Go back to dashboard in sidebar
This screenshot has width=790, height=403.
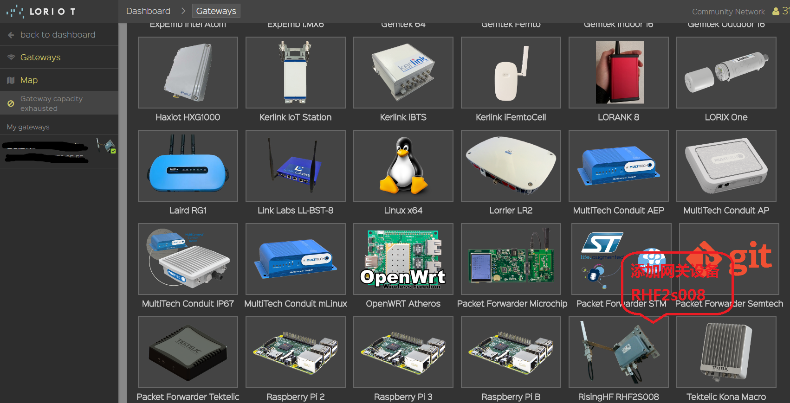point(59,35)
